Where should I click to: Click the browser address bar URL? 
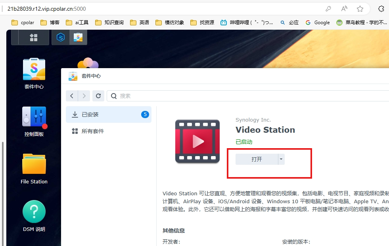point(47,9)
